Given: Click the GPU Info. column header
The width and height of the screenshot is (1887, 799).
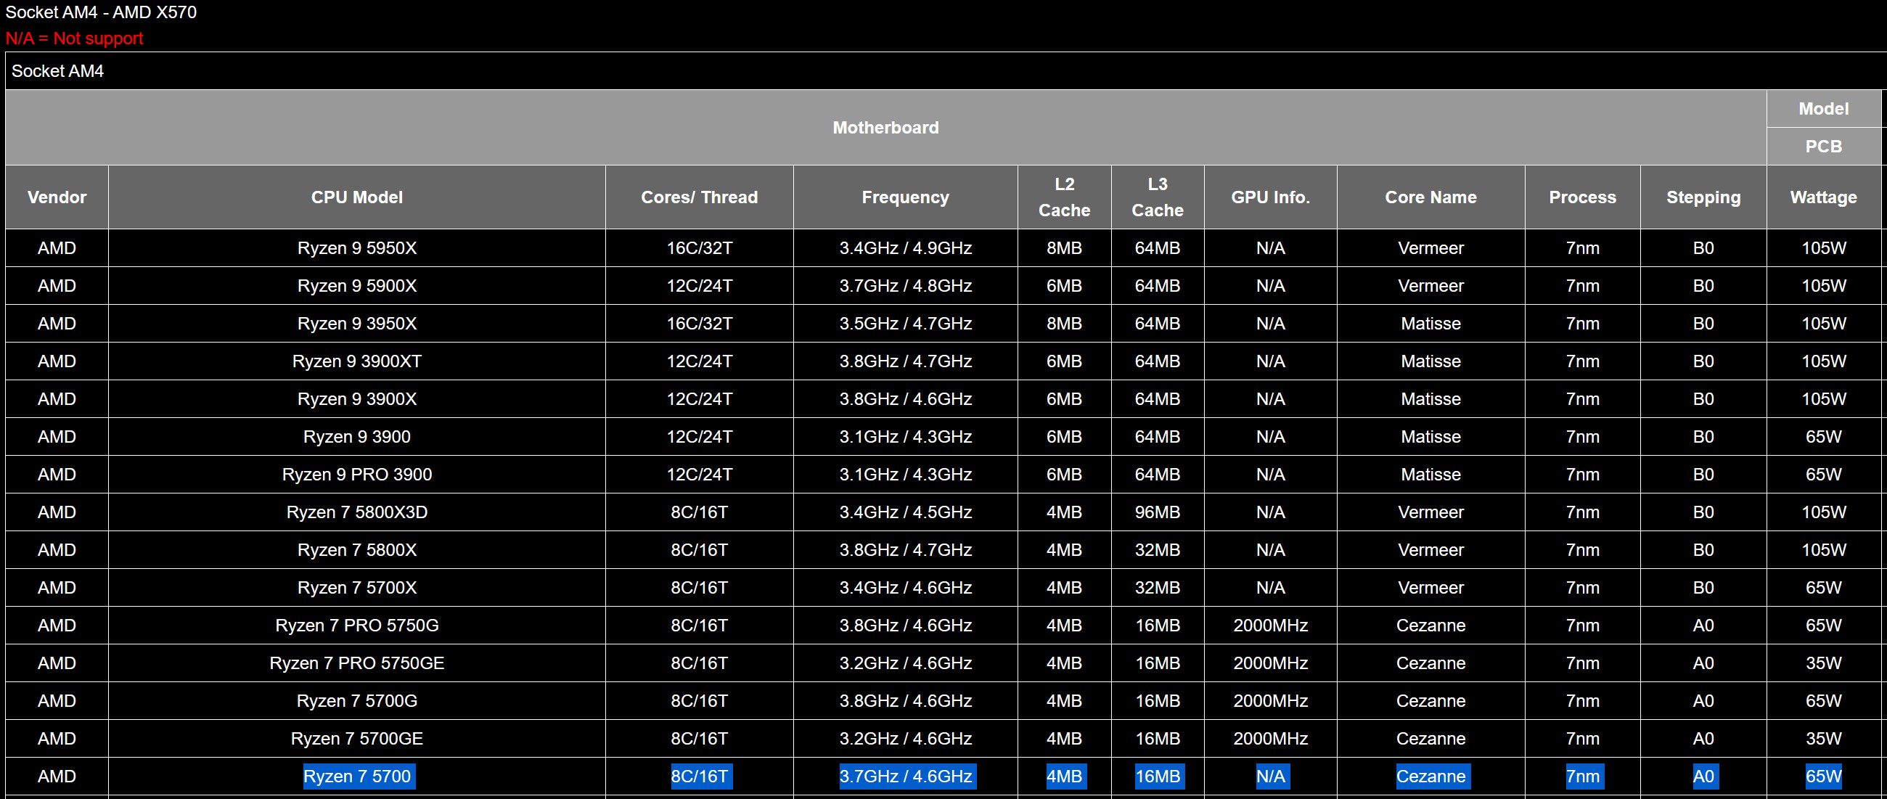Looking at the screenshot, I should [1270, 197].
